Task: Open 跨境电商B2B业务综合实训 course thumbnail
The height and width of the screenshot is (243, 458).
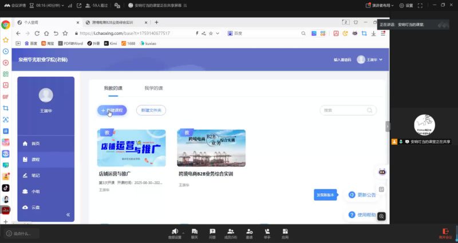Action: click(x=211, y=148)
